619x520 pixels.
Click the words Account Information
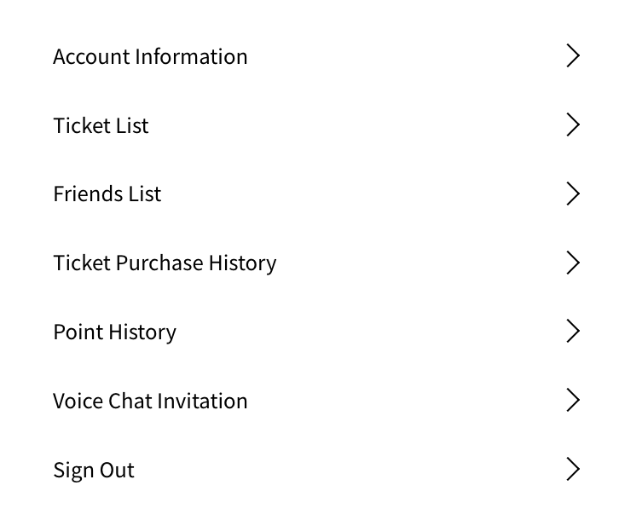point(150,56)
